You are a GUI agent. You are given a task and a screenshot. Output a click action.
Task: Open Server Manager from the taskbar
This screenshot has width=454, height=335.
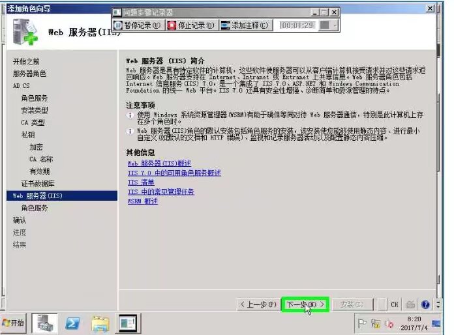[x=44, y=323]
